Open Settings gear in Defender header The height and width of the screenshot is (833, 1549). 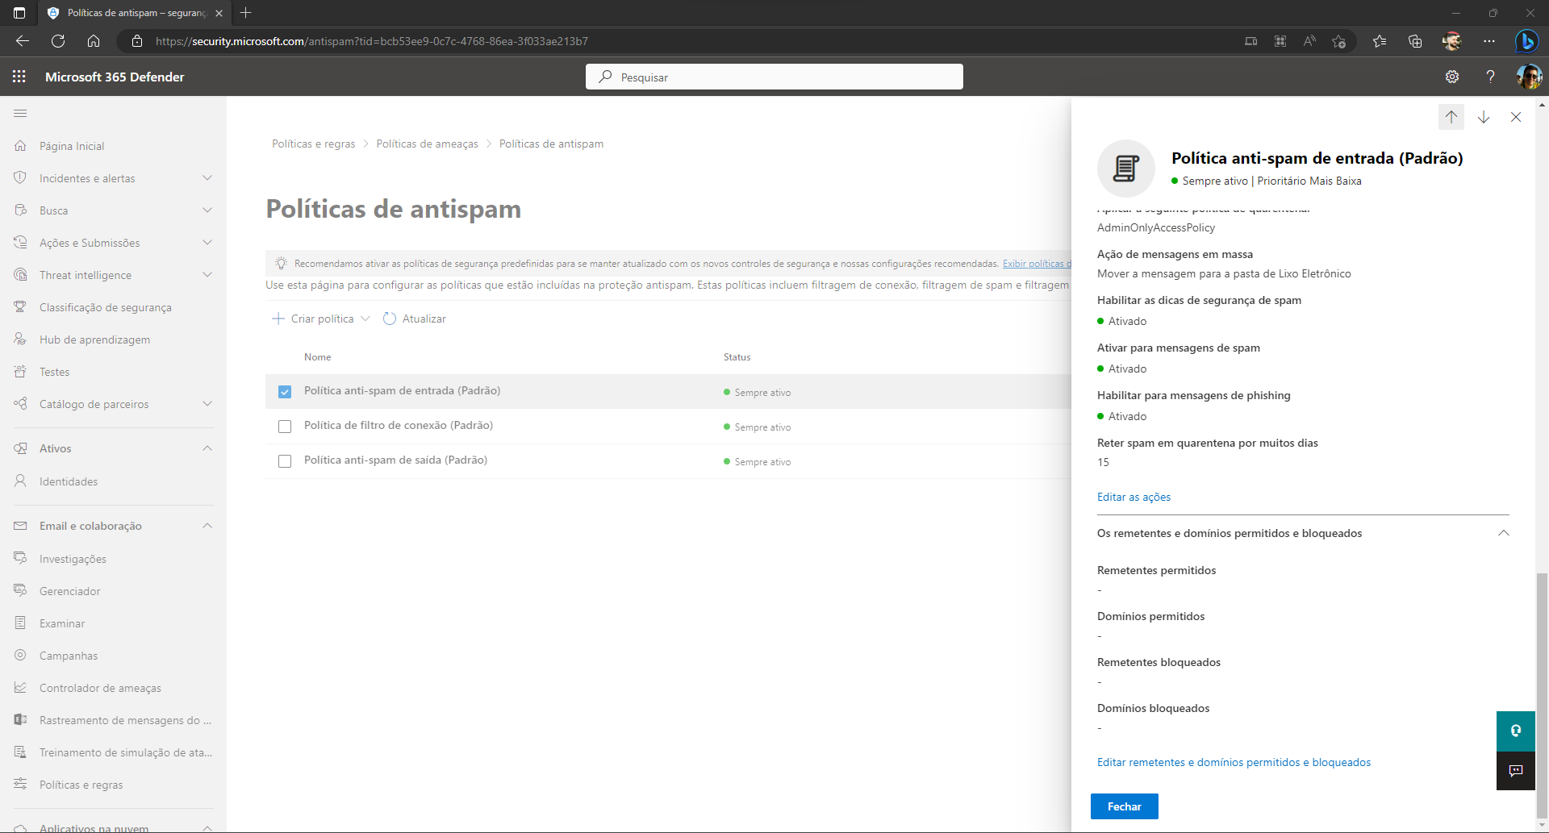pos(1452,77)
